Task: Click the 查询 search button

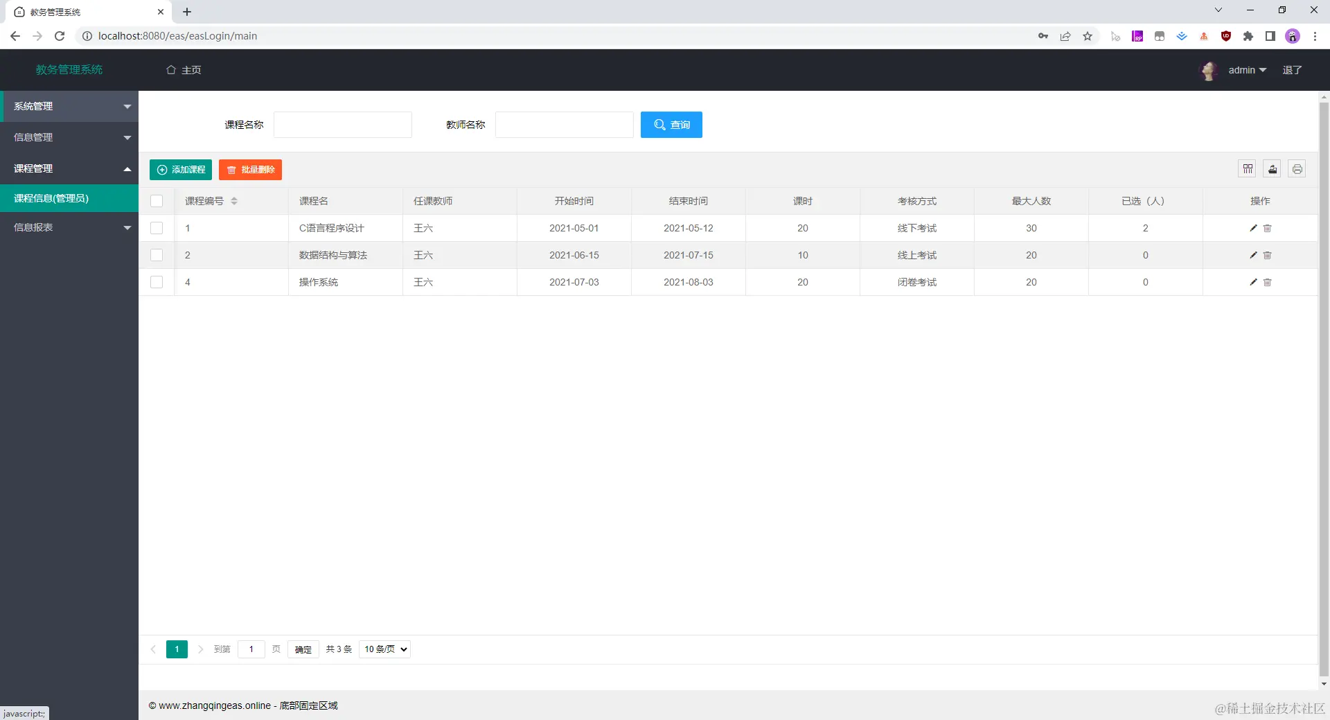Action: (x=671, y=125)
